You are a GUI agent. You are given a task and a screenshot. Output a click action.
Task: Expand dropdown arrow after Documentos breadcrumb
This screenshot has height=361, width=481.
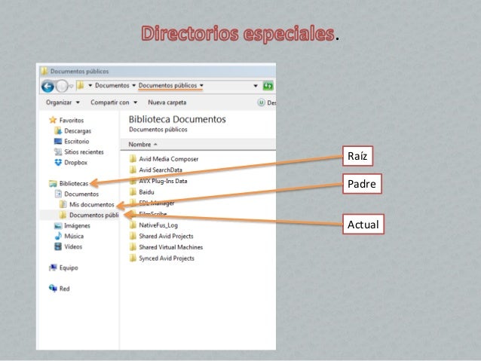(133, 86)
